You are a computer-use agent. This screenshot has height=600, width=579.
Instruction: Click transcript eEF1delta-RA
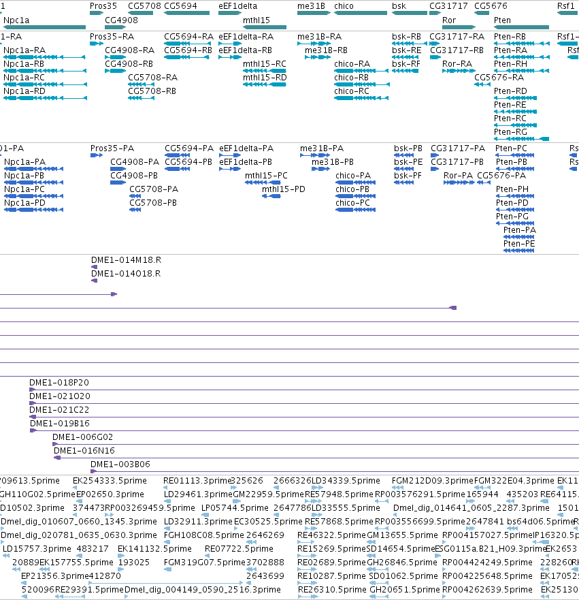246,37
